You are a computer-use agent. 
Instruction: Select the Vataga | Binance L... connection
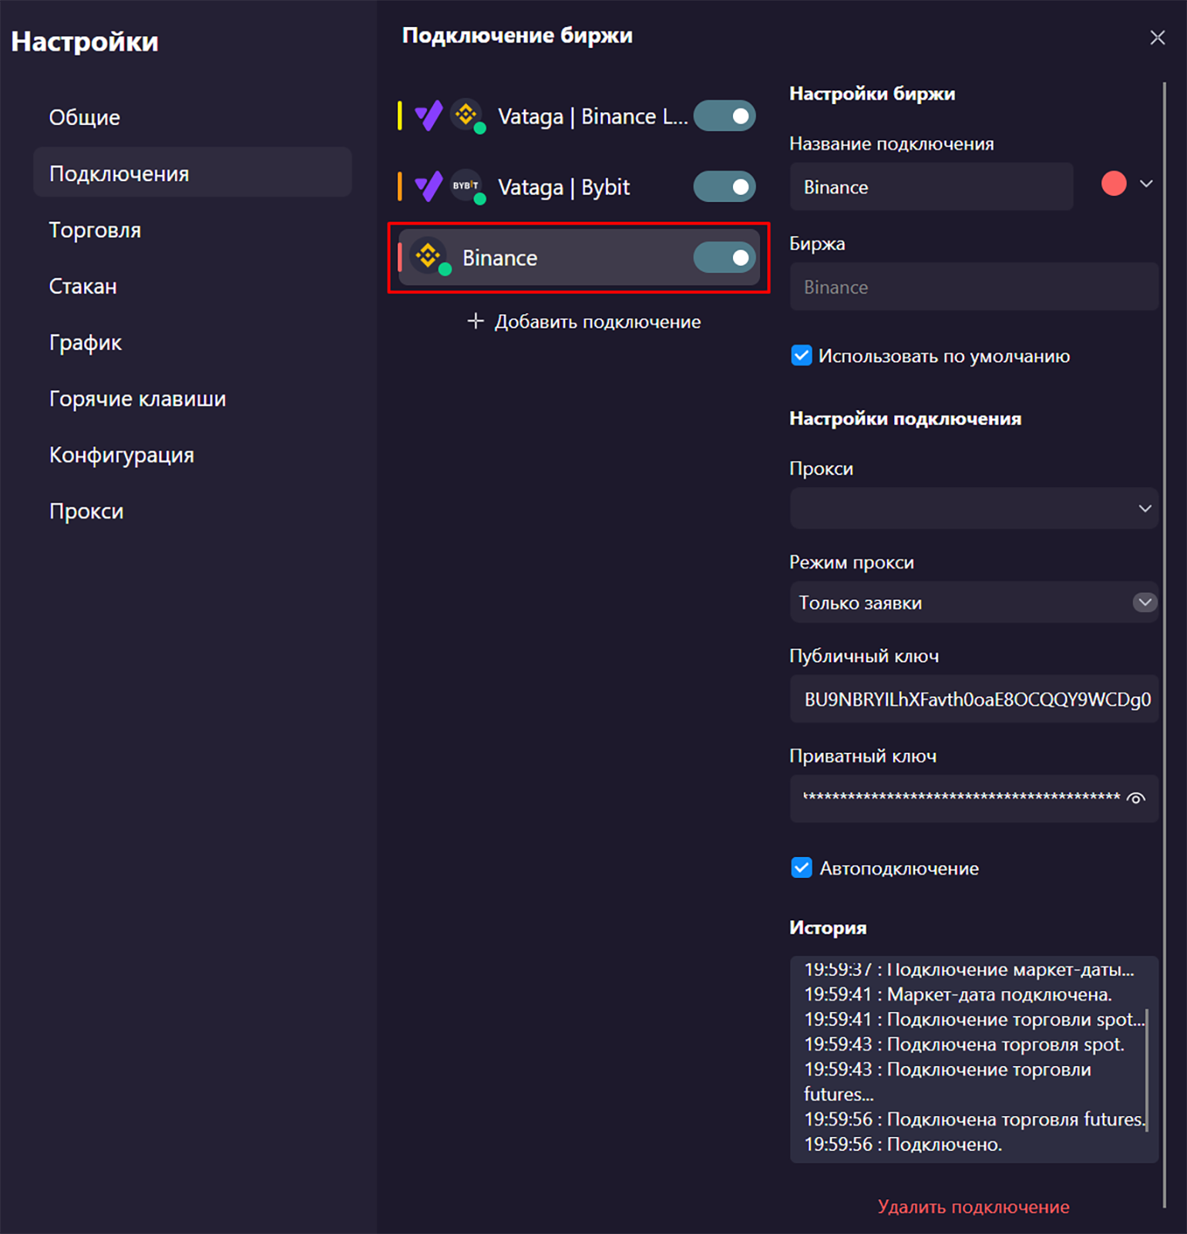tap(578, 116)
